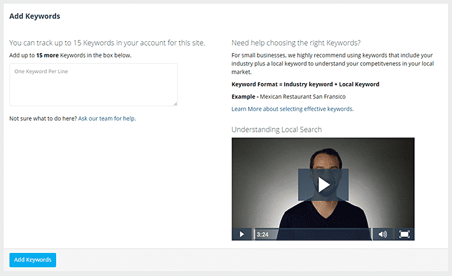Select the Add Keywords page heading
Viewport: 452px width, 276px height.
point(34,16)
